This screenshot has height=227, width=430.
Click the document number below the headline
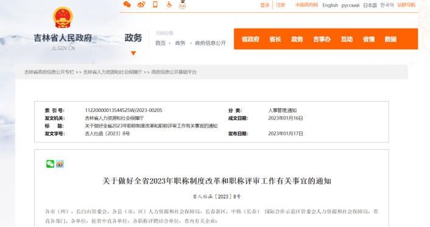pos(217,197)
